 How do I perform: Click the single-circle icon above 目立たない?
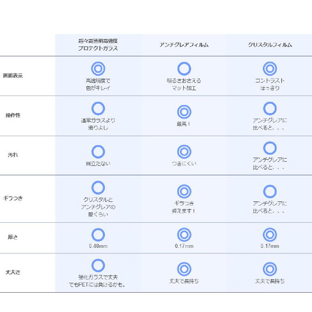(98, 152)
